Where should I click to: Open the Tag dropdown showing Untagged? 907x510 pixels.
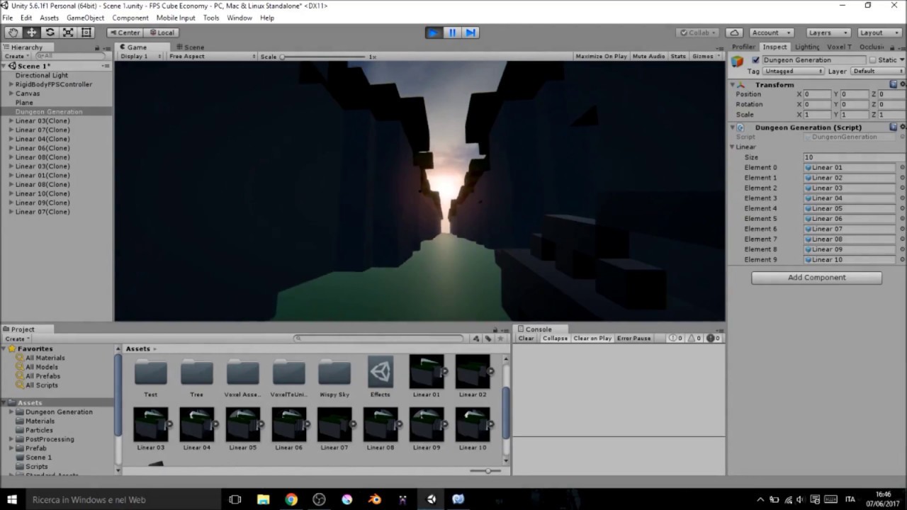pos(794,71)
